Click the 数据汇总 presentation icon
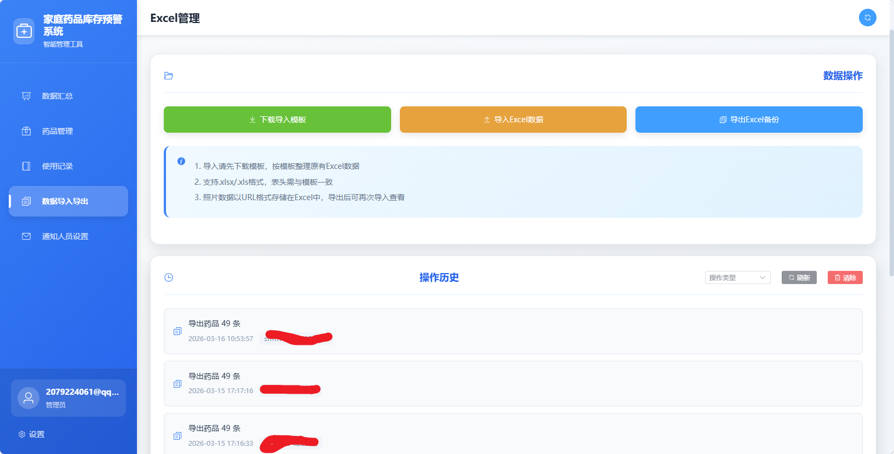 pos(26,96)
